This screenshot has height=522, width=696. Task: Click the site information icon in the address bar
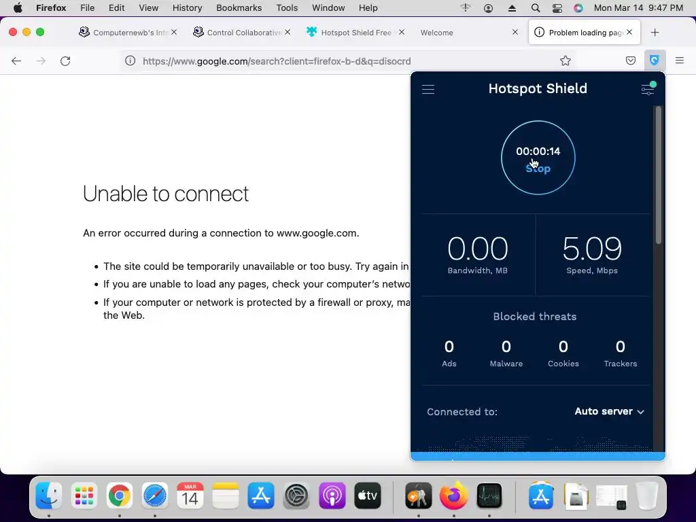[x=130, y=60]
